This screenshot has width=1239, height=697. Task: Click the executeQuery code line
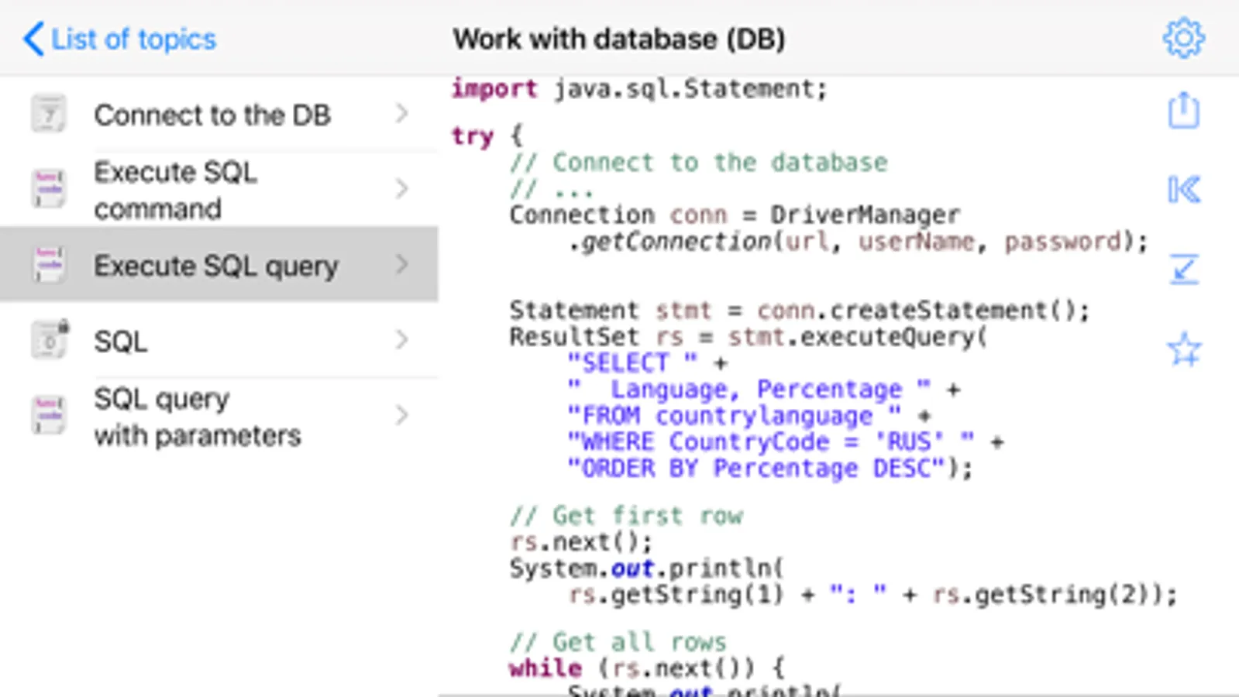click(748, 337)
